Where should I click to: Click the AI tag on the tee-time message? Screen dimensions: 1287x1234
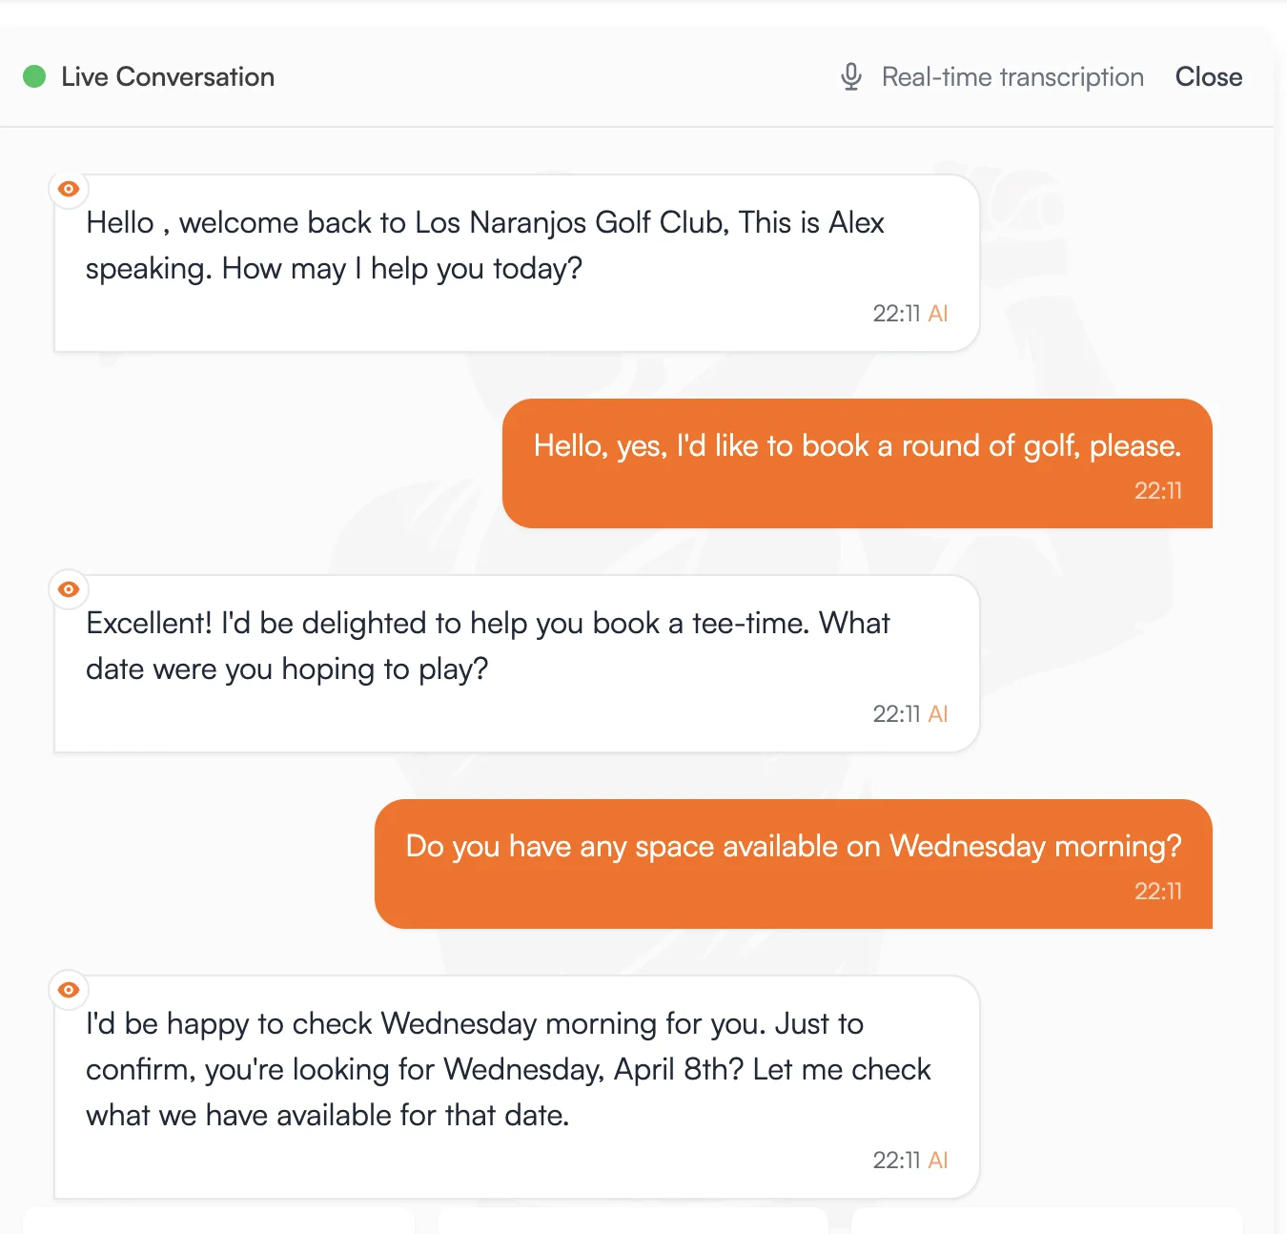point(938,714)
